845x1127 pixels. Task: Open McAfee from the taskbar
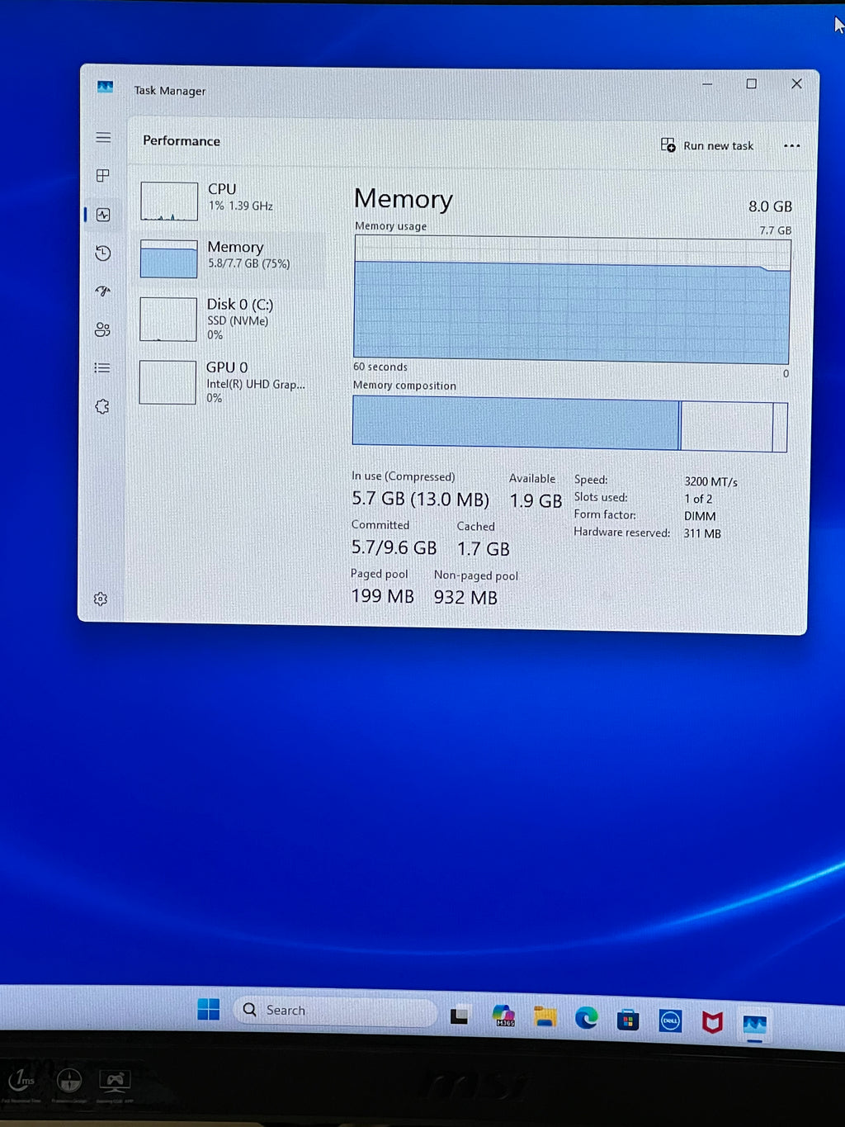[712, 1023]
